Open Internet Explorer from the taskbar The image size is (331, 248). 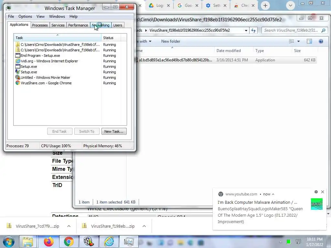click(109, 242)
